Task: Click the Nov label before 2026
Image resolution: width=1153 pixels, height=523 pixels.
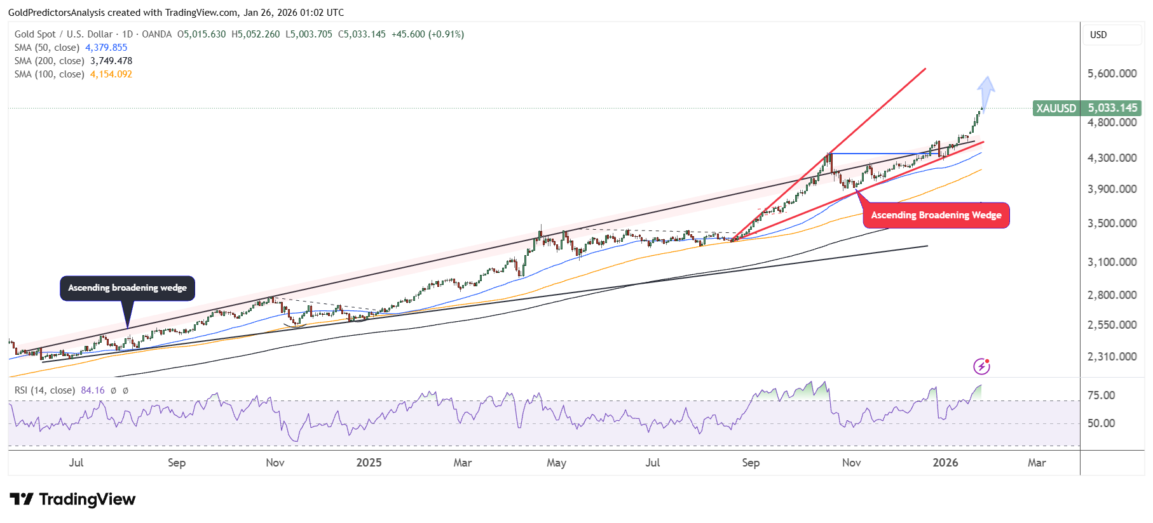Action: click(x=851, y=463)
